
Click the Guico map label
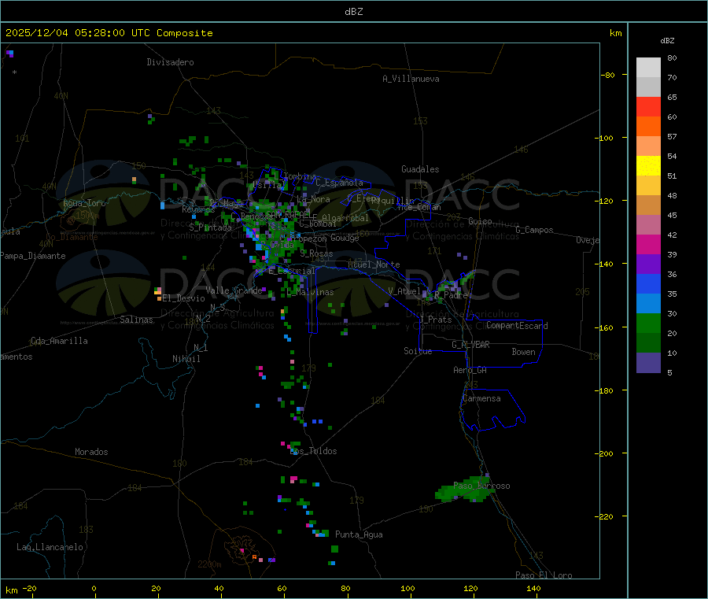pos(480,221)
